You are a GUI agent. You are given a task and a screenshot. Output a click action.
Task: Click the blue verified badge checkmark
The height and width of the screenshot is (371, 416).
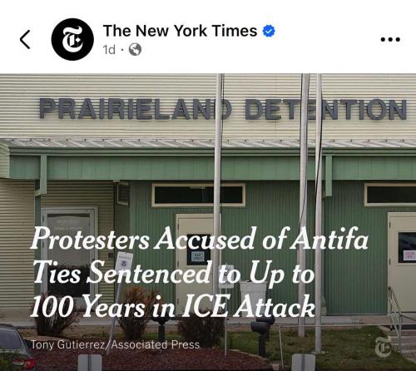pos(269,31)
